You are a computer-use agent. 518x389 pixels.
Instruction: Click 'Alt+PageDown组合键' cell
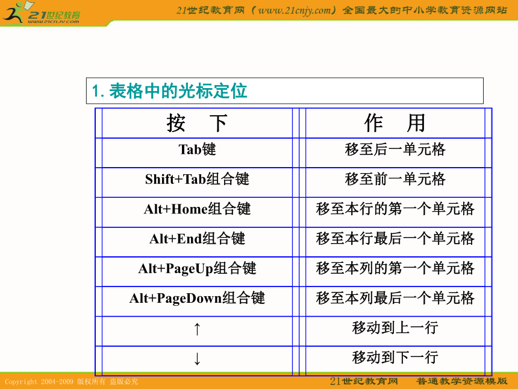[197, 302]
